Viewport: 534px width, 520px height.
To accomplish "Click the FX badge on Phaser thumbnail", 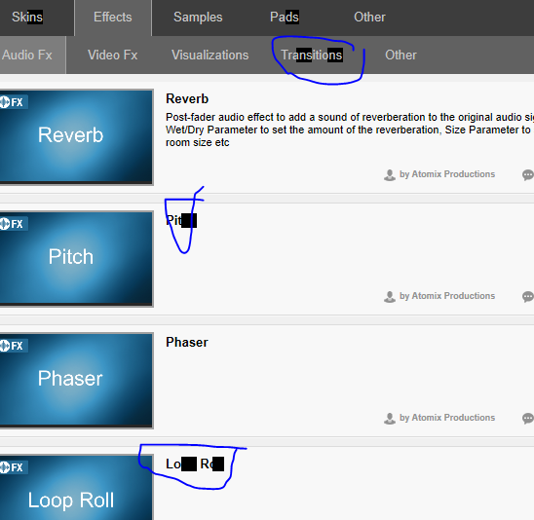I will click(13, 346).
